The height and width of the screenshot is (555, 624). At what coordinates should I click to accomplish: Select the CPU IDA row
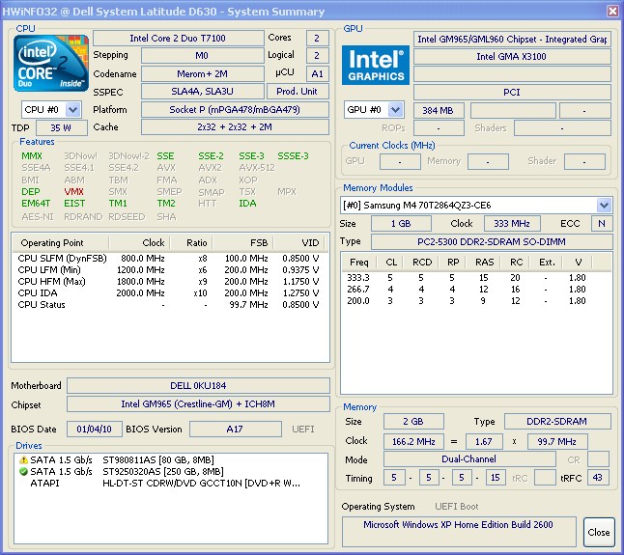170,293
